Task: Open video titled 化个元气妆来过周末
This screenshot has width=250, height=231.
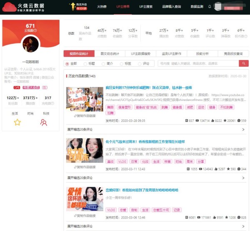Action: [x=145, y=142]
